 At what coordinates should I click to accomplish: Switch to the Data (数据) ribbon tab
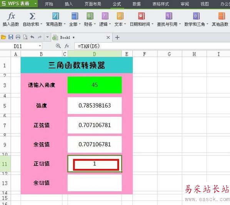pyautogui.click(x=137, y=4)
